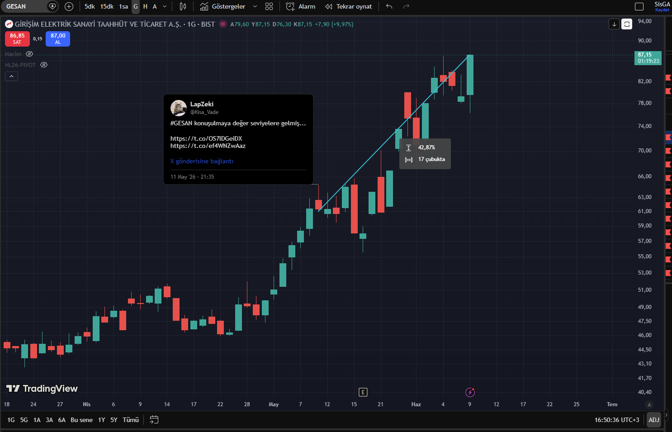Create an alert with the Alarm button
Viewport: 672px width, 432px height.
click(x=301, y=6)
